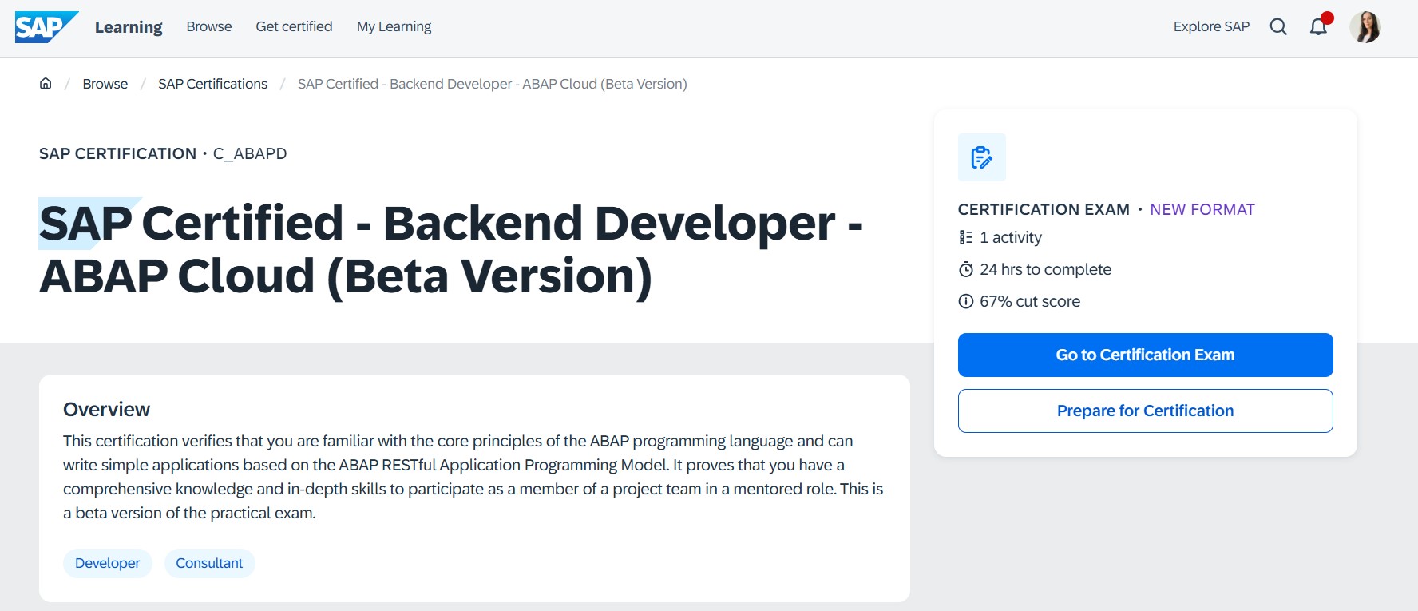Open the notifications bell
The height and width of the screenshot is (611, 1418).
[1318, 26]
